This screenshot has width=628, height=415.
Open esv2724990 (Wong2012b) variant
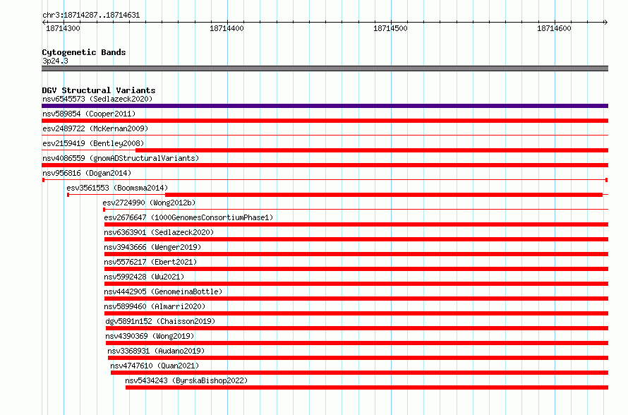(149, 203)
